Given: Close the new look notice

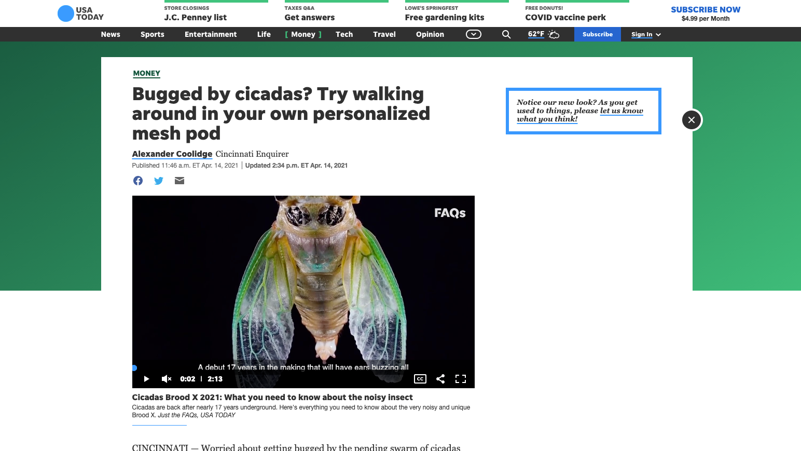Looking at the screenshot, I should coord(692,120).
